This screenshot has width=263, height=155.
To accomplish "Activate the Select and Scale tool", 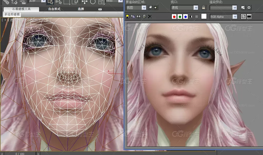I will pos(101,2).
